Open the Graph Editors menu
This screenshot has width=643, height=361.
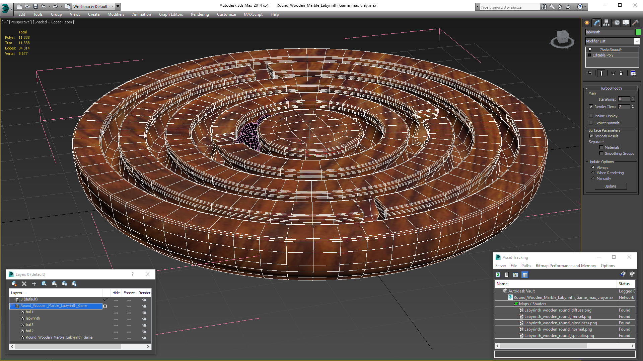[x=171, y=14]
